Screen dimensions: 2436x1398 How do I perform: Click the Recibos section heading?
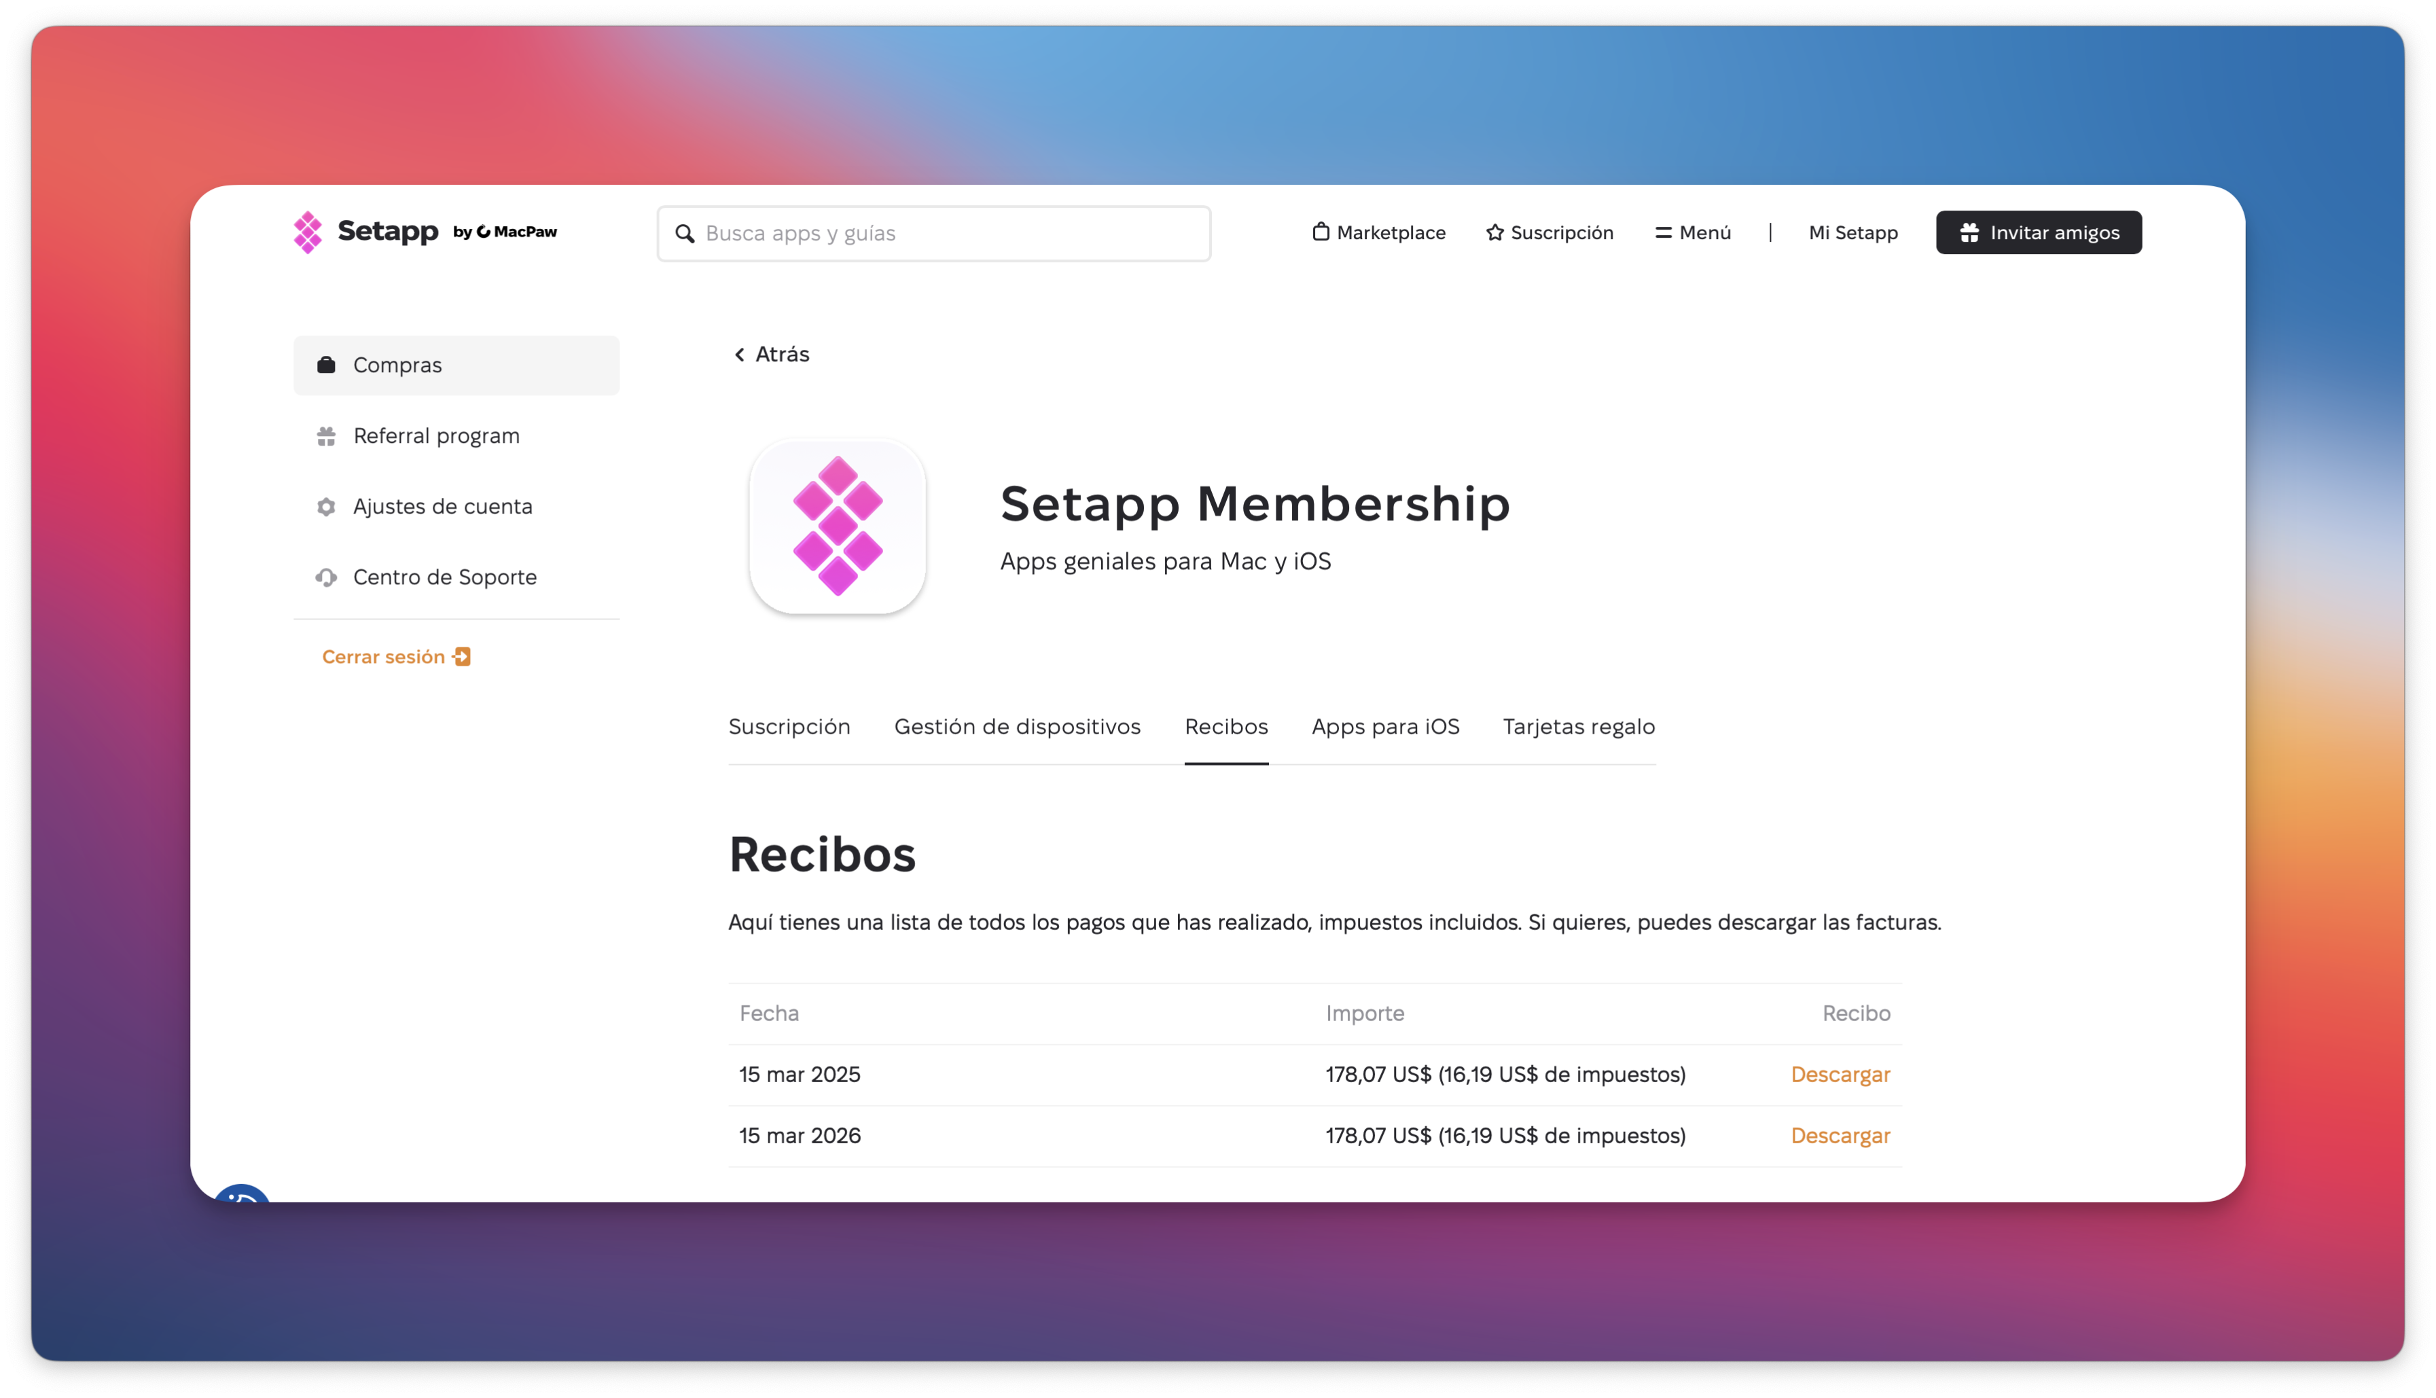coord(822,854)
